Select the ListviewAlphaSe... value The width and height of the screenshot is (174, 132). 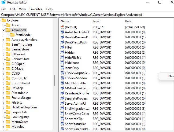pos(77,73)
